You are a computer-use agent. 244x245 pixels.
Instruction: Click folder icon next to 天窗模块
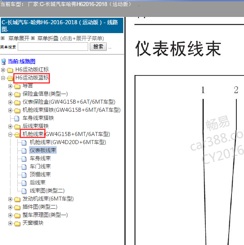[x=17, y=224]
